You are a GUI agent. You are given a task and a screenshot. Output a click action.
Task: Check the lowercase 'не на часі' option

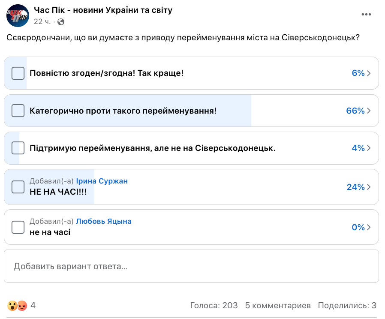18,227
